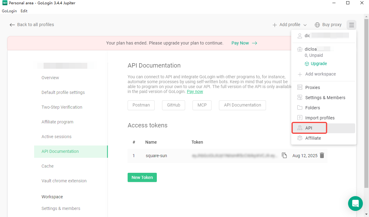
Task: Click the green Upgrade link
Action: tap(316, 64)
